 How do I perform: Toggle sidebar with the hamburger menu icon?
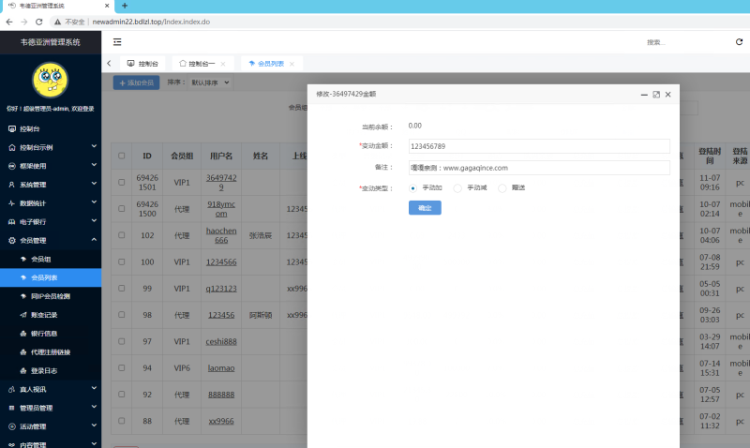pyautogui.click(x=117, y=42)
